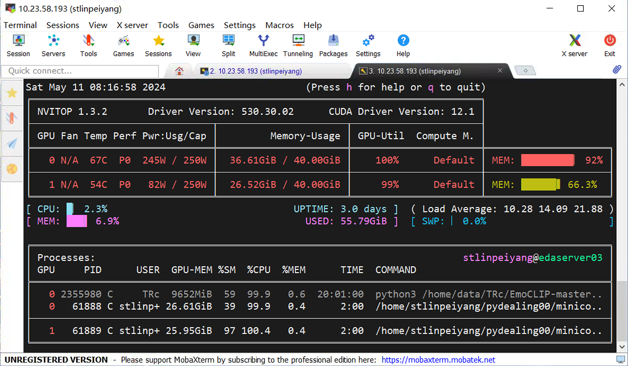This screenshot has height=366, width=628.
Task: Open the star sessions icon in the left sidebar
Action: 12,93
